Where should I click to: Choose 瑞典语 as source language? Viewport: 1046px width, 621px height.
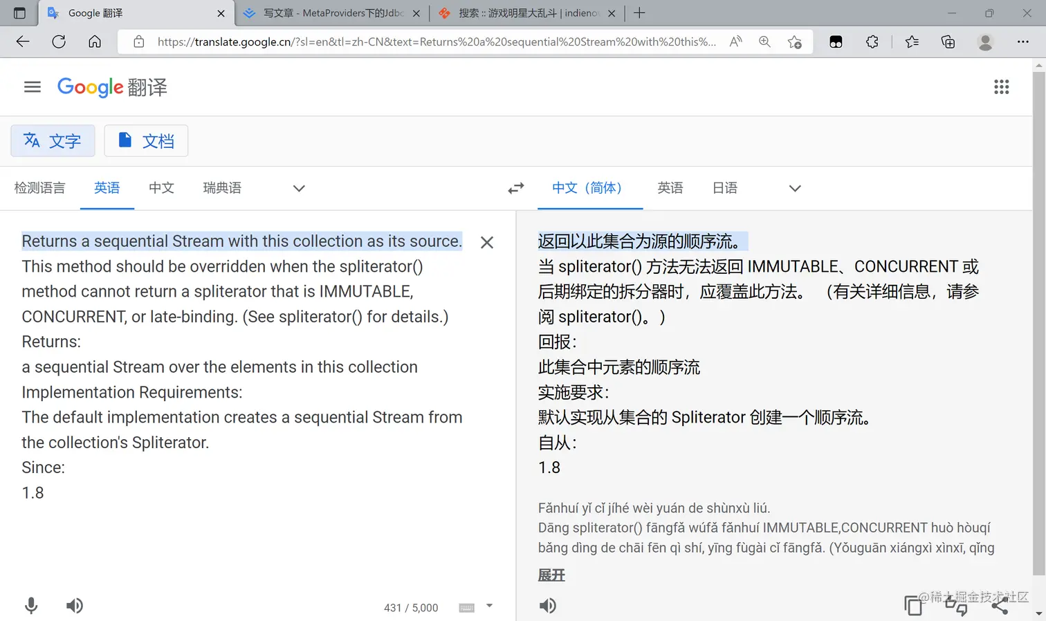tap(222, 188)
